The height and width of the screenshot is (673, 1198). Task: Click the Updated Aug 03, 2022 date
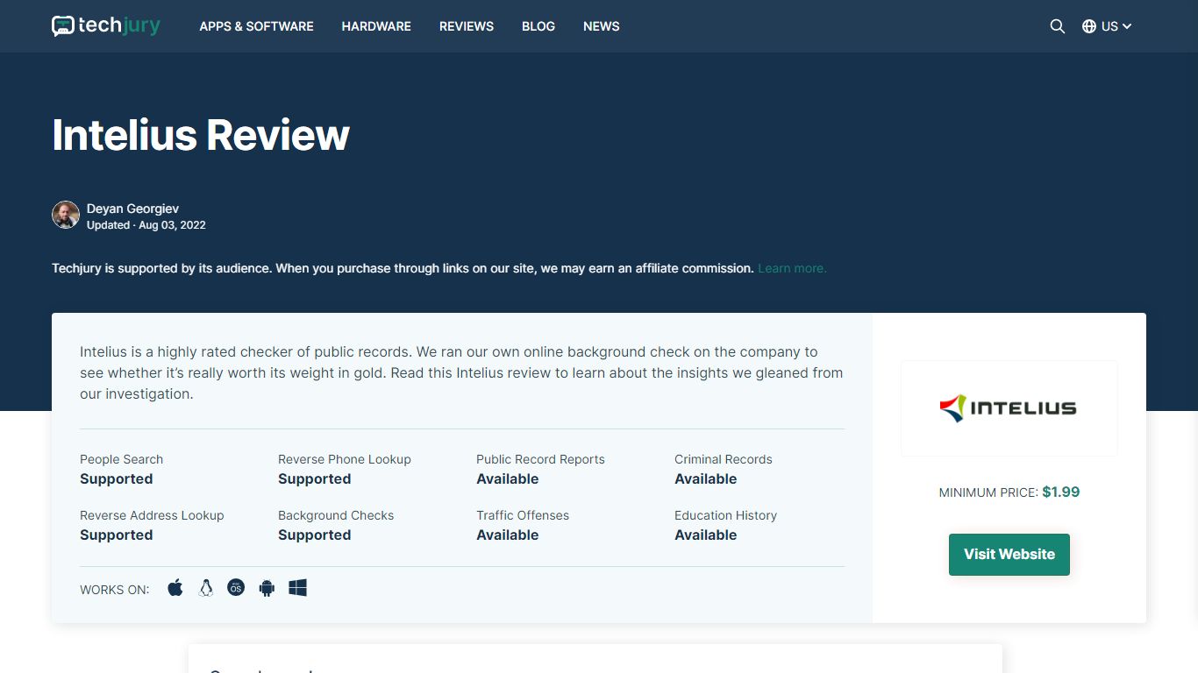pyautogui.click(x=146, y=225)
